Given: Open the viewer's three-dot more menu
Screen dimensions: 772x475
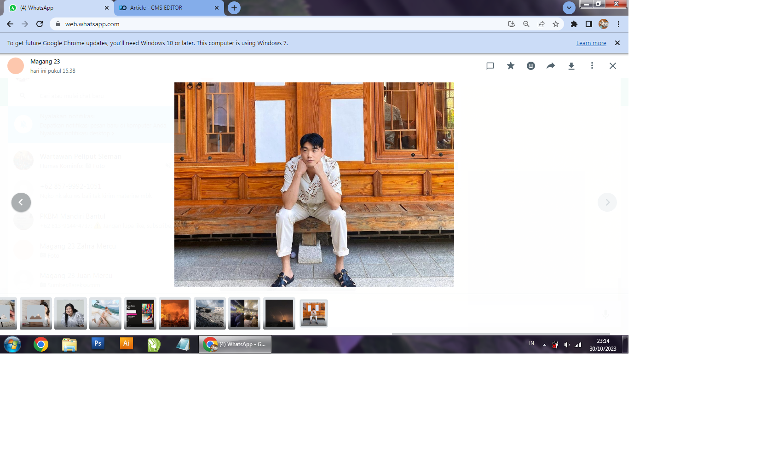Looking at the screenshot, I should pos(592,66).
